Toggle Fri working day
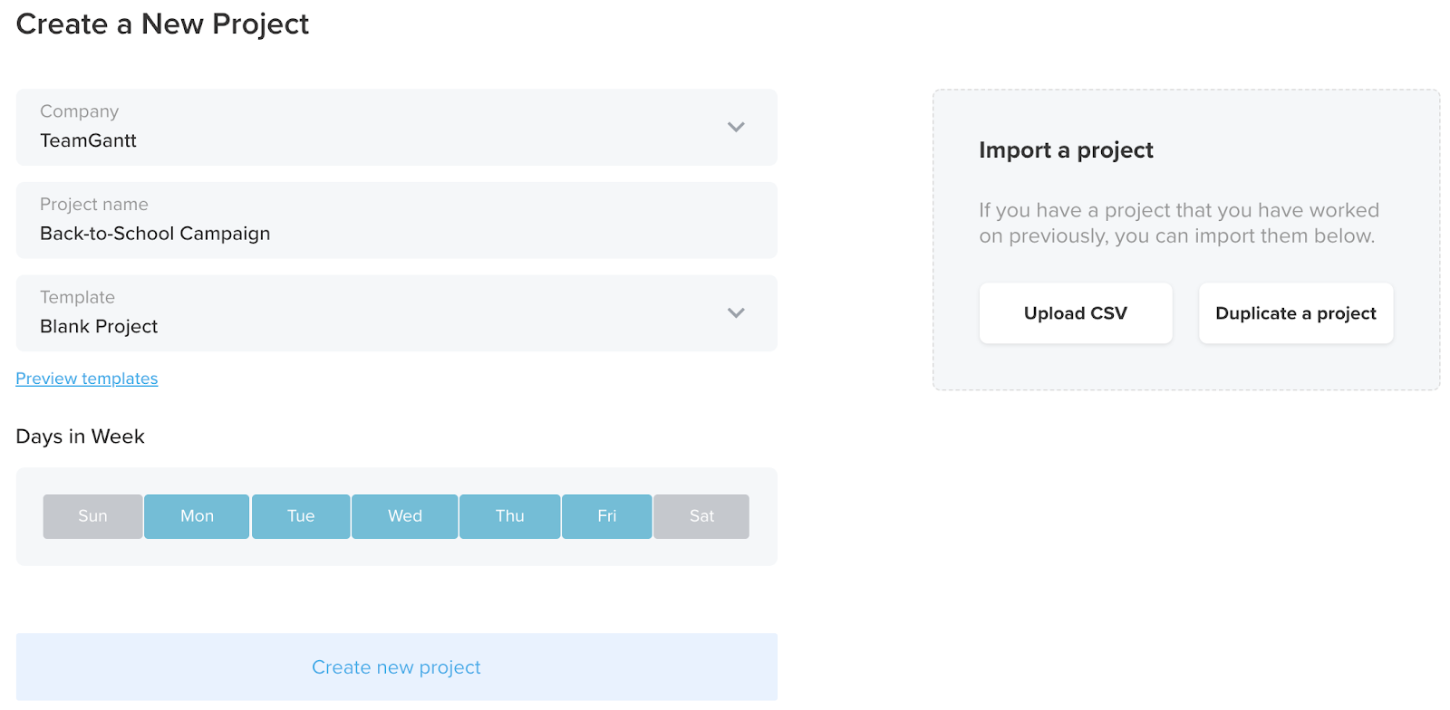Image resolution: width=1450 pixels, height=710 pixels. pyautogui.click(x=607, y=516)
